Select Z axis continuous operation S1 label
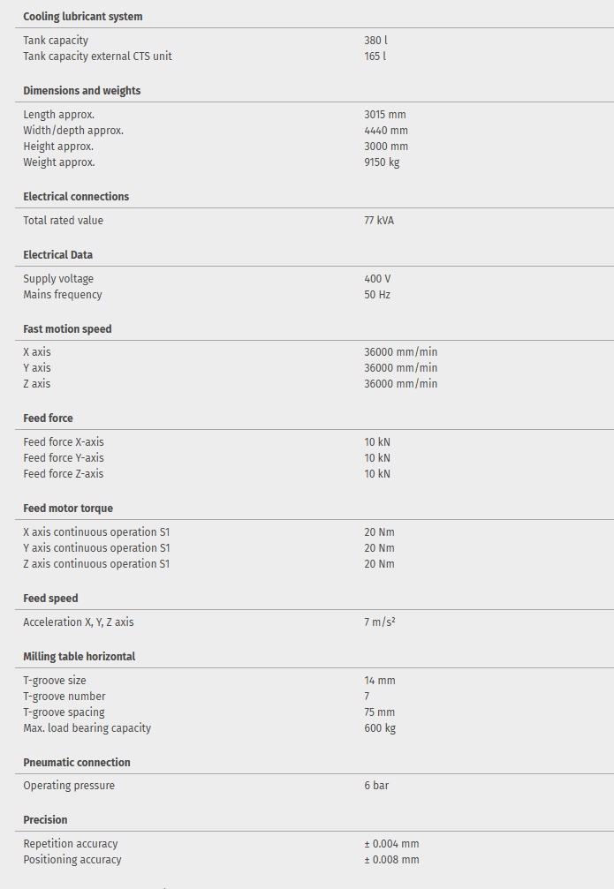 pos(96,564)
